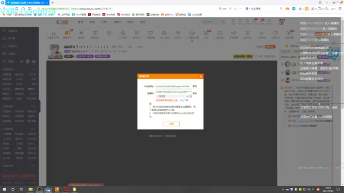This screenshot has height=193, width=344.
Task: Click the rtmp address input field
Action: click(174, 86)
